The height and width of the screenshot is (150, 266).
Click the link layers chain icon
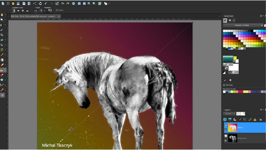tap(250, 120)
